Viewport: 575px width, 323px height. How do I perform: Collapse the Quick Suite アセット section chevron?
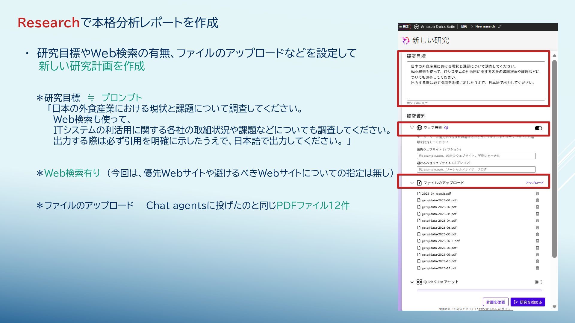412,282
